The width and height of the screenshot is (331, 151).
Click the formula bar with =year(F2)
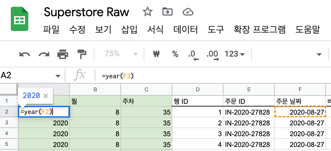click(x=213, y=76)
